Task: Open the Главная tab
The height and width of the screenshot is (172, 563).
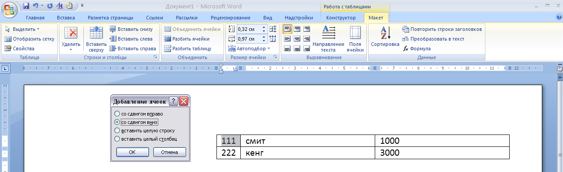Action: tap(35, 18)
